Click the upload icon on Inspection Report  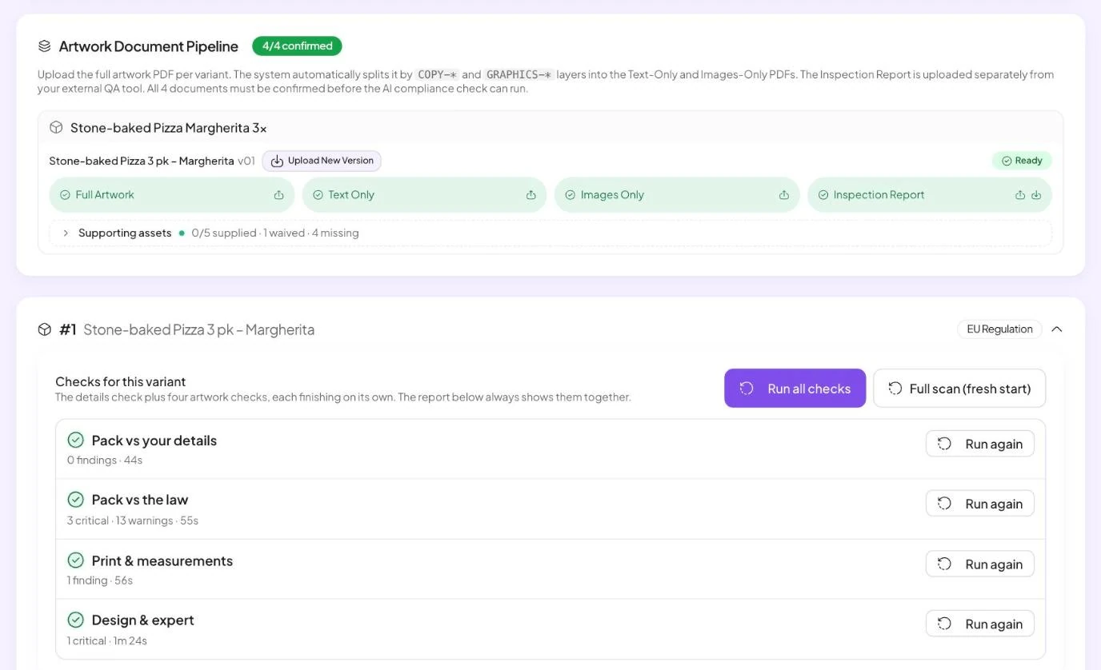click(1020, 195)
